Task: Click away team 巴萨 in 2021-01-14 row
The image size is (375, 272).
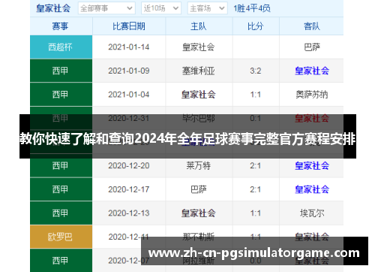Action: pos(312,47)
